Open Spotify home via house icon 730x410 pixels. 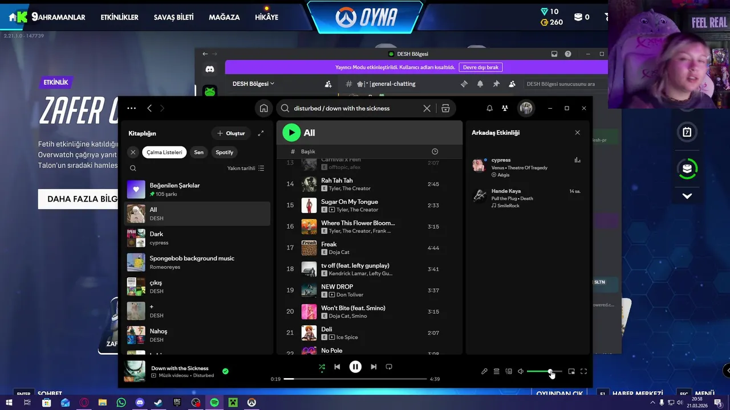tap(263, 108)
